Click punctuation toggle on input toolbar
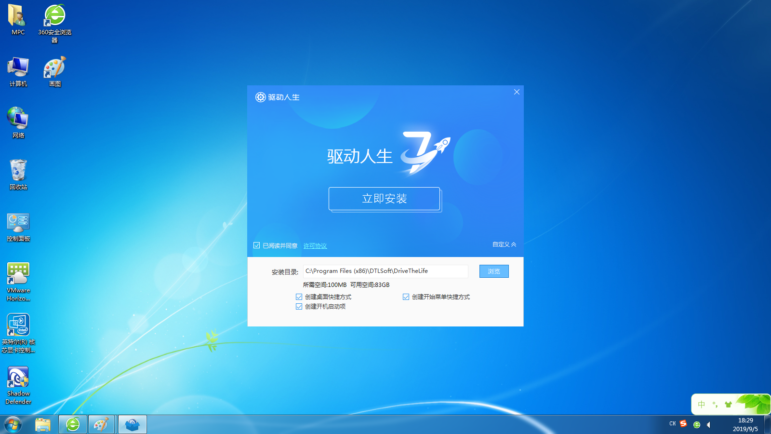The image size is (771, 434). pos(715,405)
